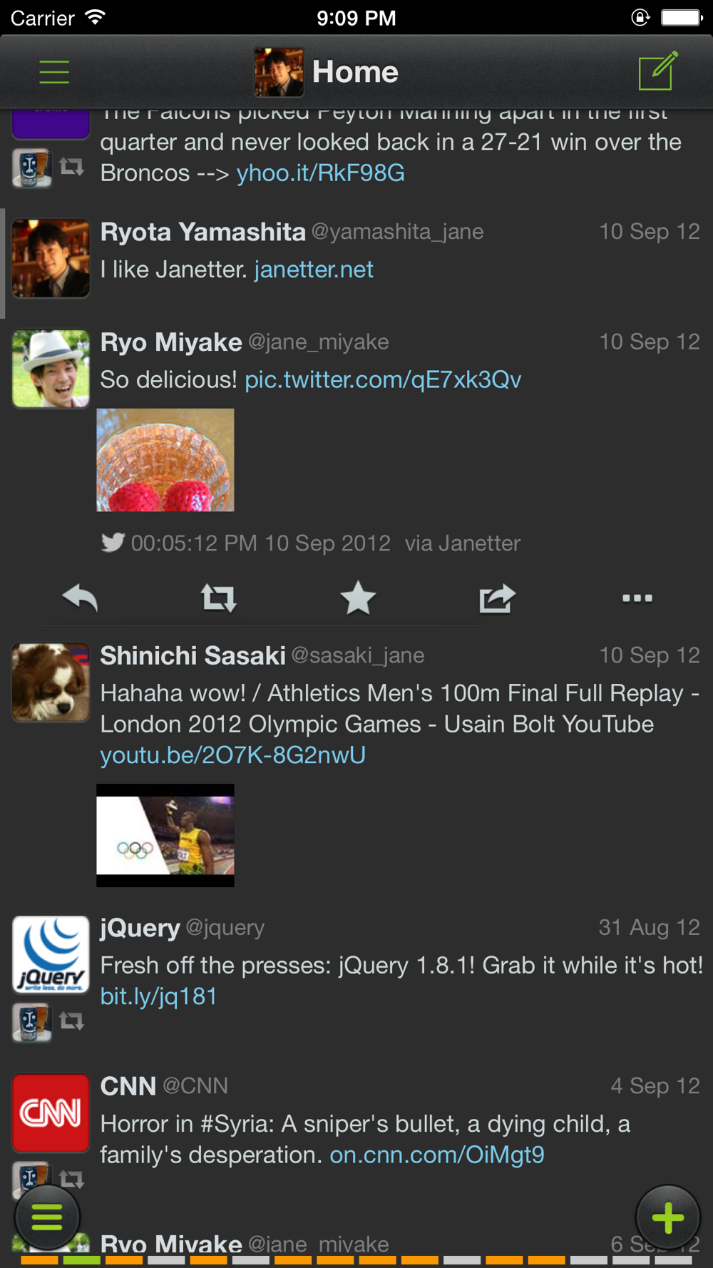Open the yhoo.it/RkF98G link
Viewport: 713px width, 1268px height.
pos(320,173)
